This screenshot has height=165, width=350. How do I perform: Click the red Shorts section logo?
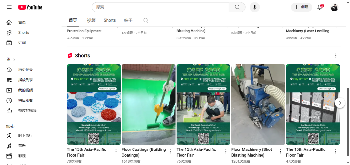click(x=70, y=56)
